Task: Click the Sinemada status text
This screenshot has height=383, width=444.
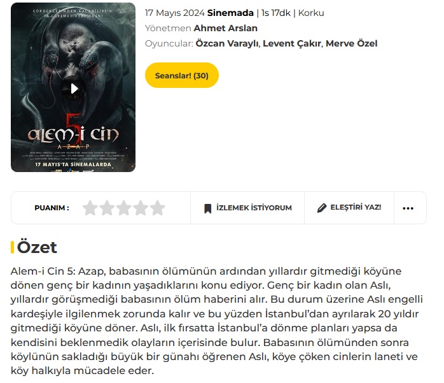Action: pos(230,13)
